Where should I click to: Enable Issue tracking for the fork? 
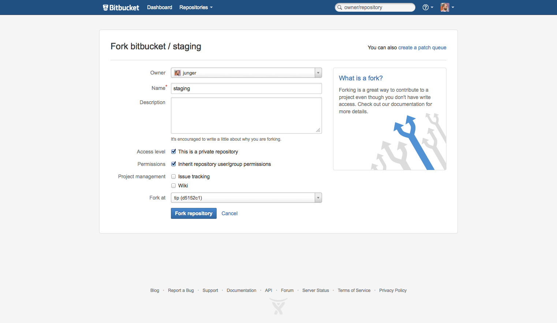tap(173, 176)
